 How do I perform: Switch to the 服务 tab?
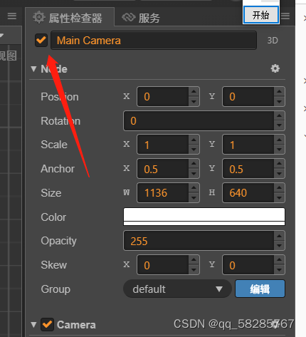tap(141, 18)
